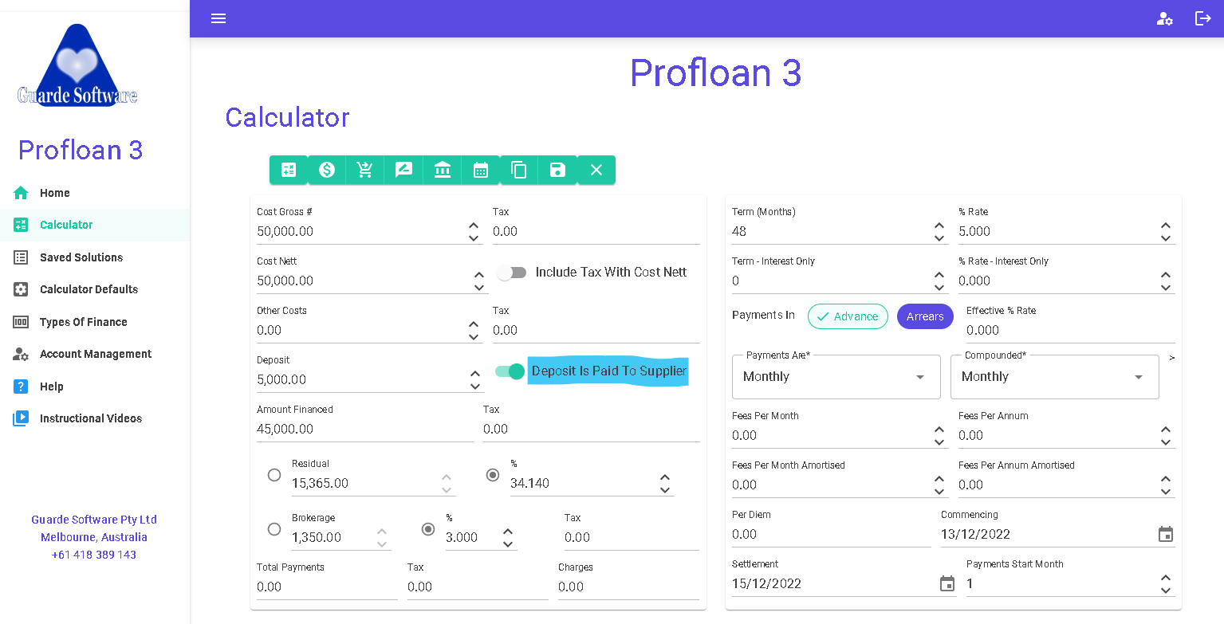Decrease Brokerage % with the down arrow
Screen dimensions: 1224x624
(508, 544)
